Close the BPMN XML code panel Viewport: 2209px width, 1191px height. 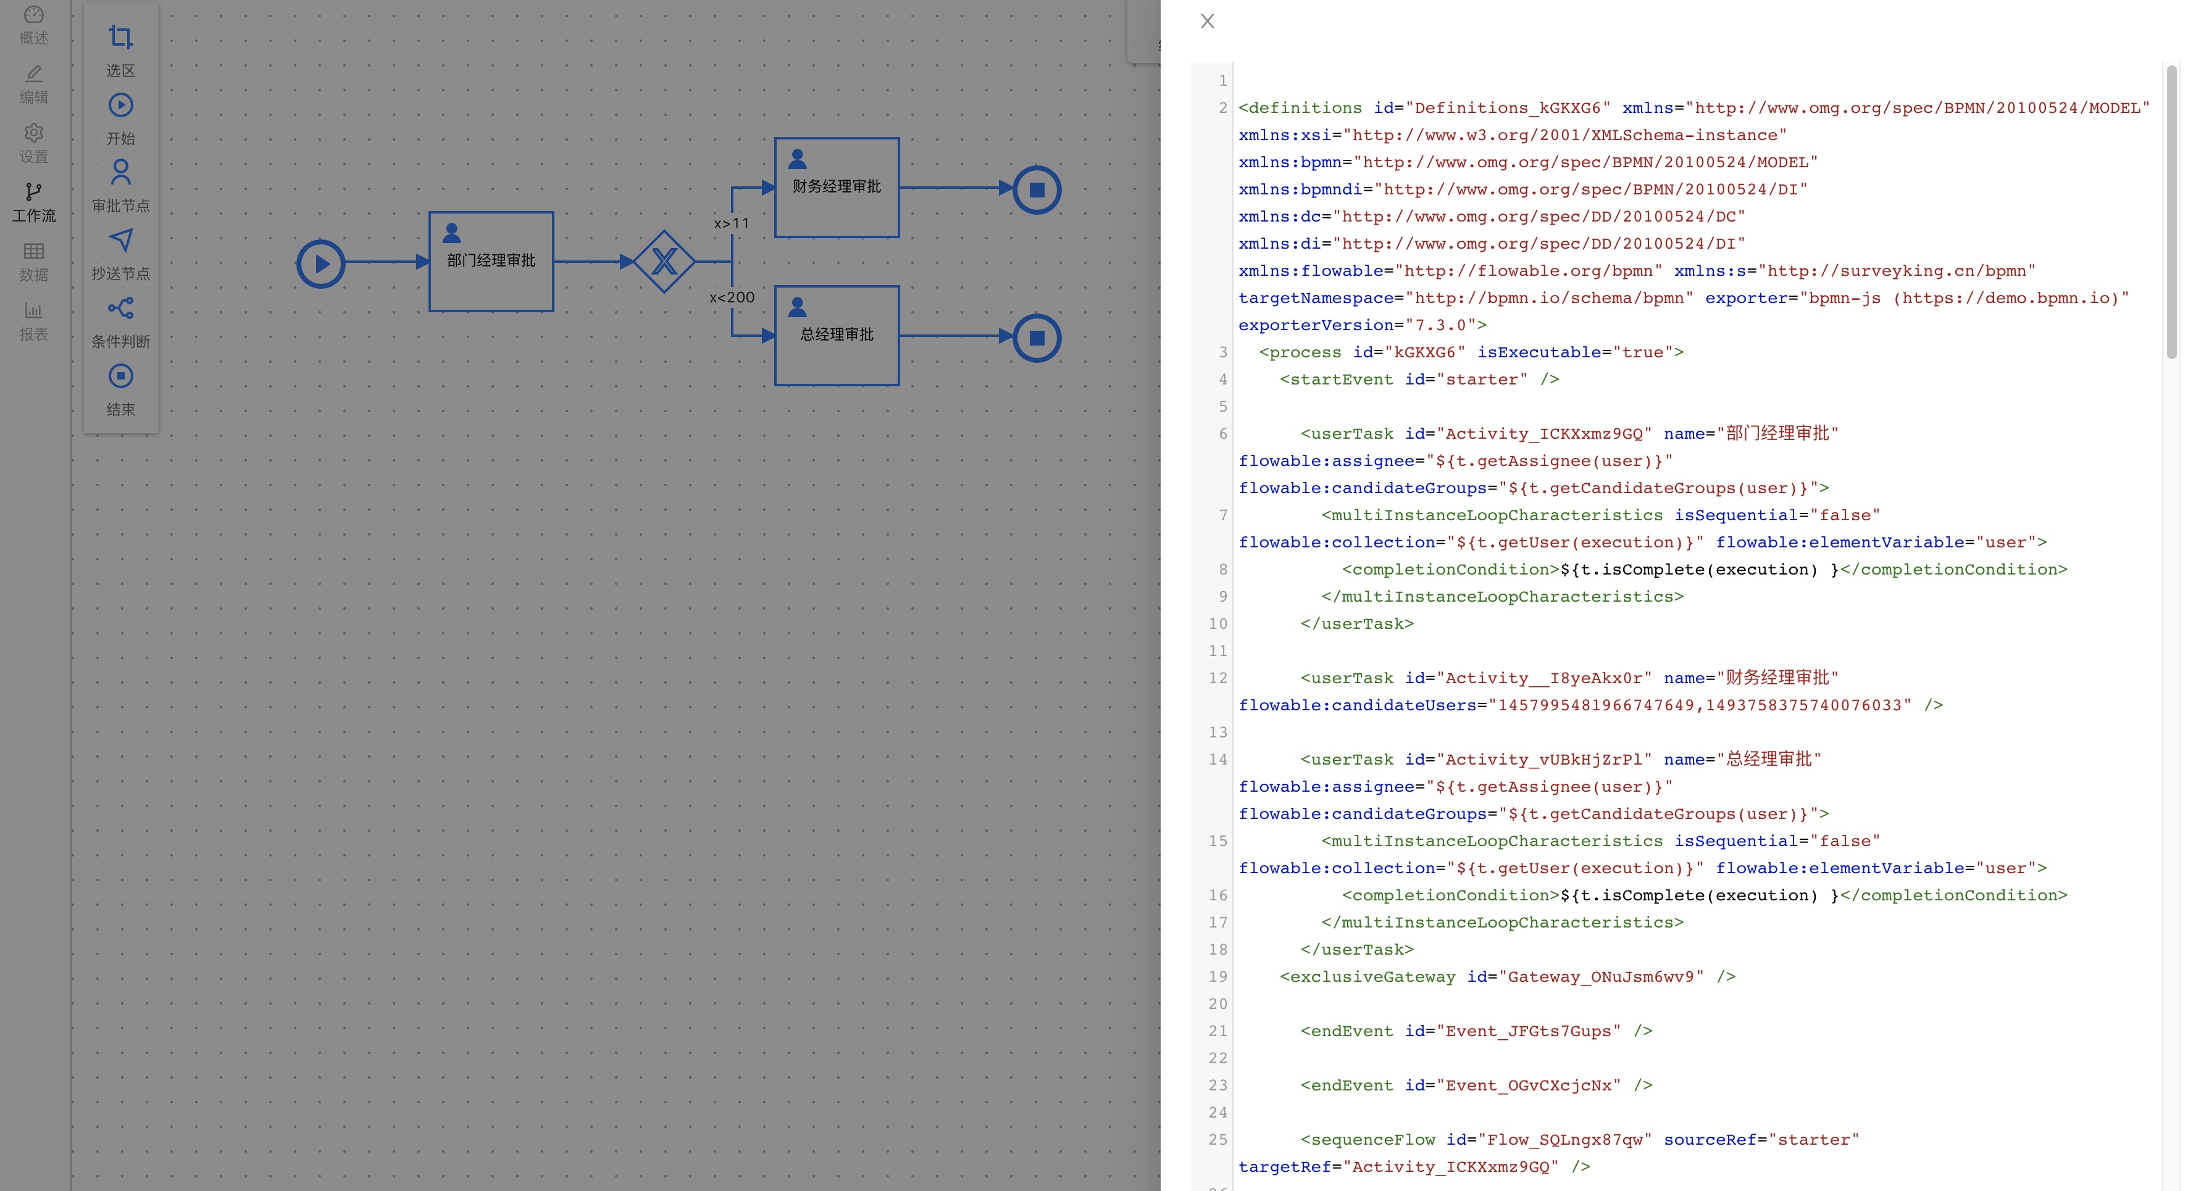point(1206,20)
